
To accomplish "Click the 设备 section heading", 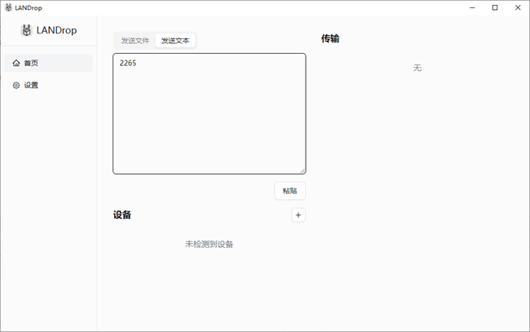I will pyautogui.click(x=122, y=215).
